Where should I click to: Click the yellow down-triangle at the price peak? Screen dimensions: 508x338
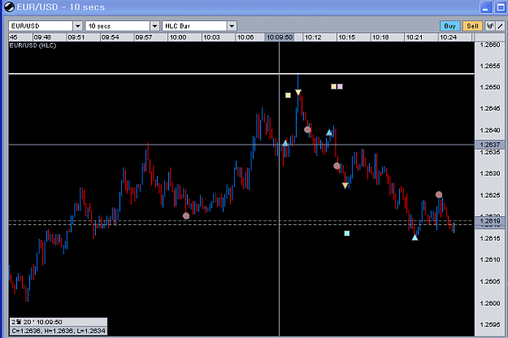[x=298, y=93]
